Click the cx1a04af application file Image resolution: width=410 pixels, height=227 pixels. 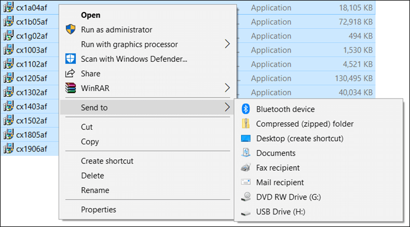tap(32, 7)
